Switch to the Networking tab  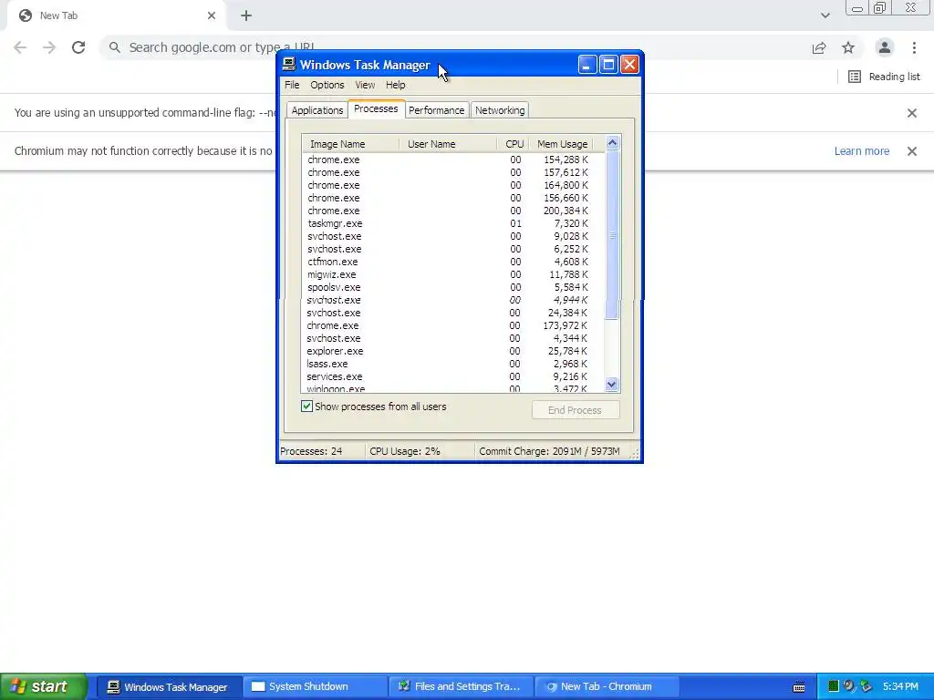(500, 110)
